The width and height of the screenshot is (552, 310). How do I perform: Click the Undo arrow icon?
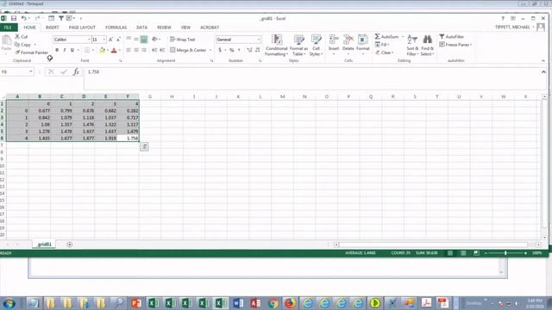point(23,18)
